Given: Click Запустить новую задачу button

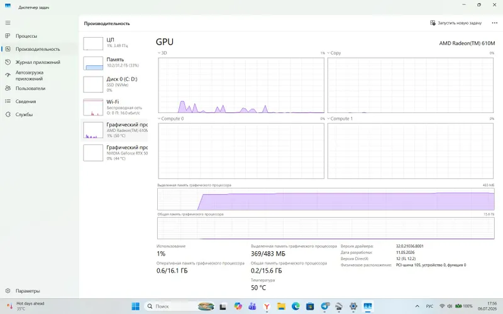Looking at the screenshot, I should [x=456, y=23].
